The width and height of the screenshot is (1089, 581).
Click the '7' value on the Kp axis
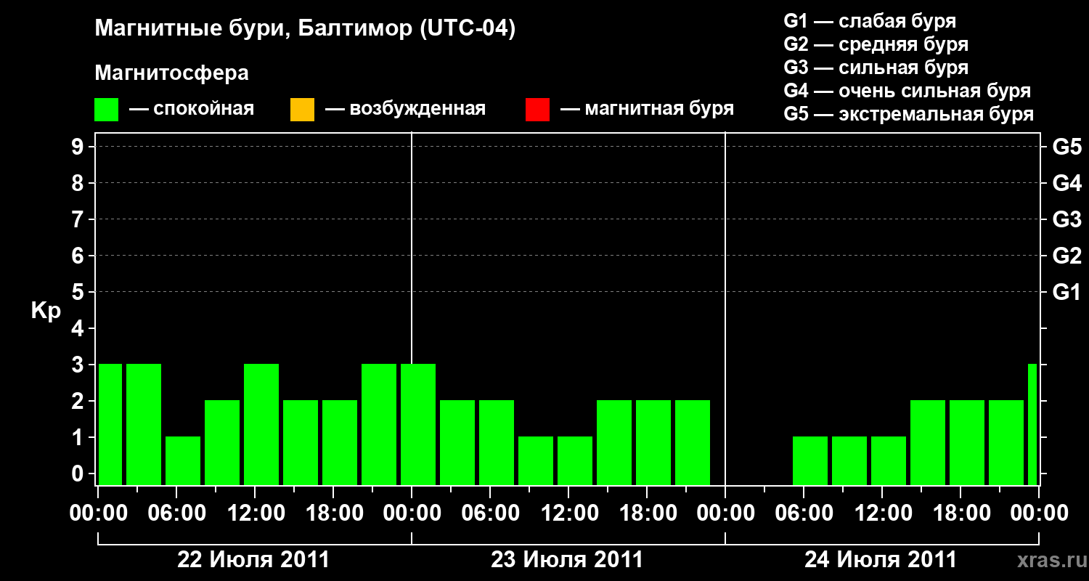79,220
